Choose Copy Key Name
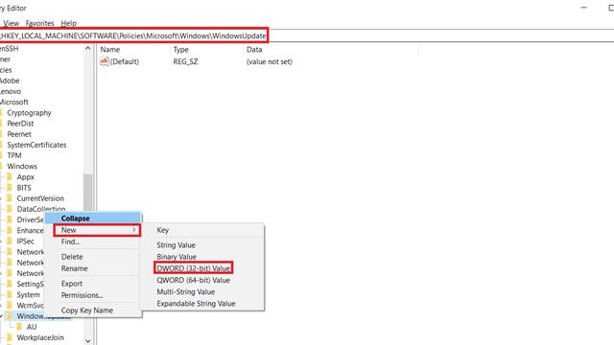This screenshot has height=345, width=614. [x=87, y=310]
